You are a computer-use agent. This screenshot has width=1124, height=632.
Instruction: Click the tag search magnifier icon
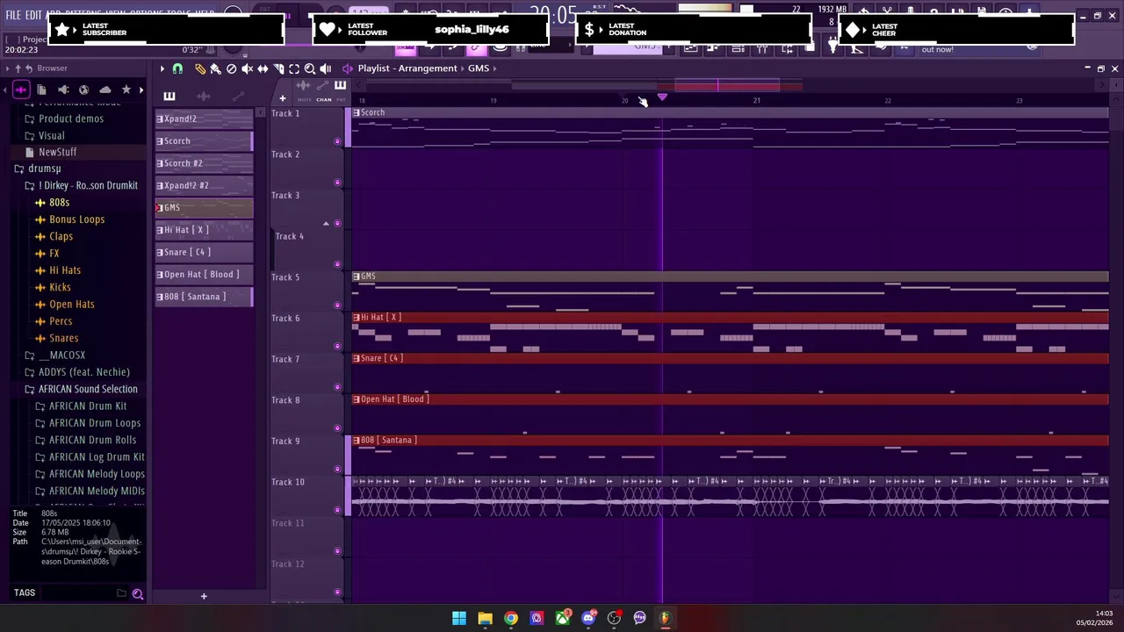[x=138, y=594]
